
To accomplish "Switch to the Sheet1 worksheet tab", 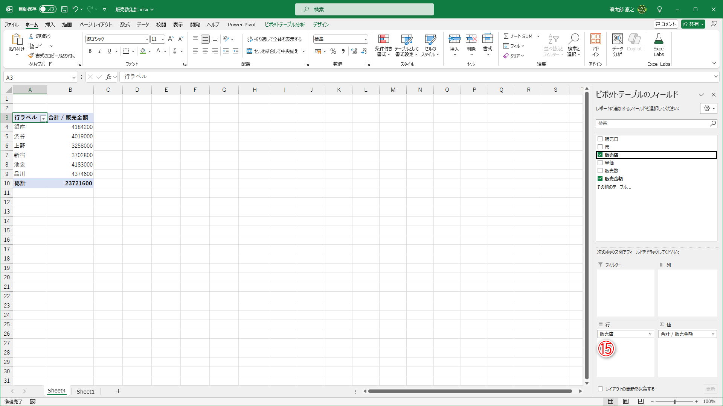I will tap(85, 391).
